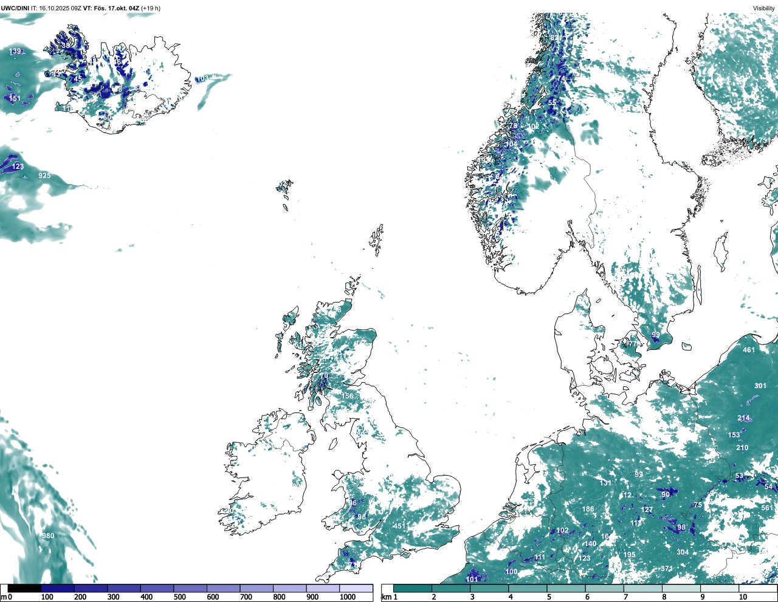Image resolution: width=778 pixels, height=602 pixels.
Task: Click the '75' value near Czech border
Action: click(x=698, y=505)
